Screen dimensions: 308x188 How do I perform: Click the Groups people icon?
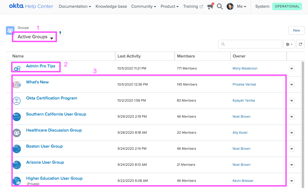tap(10, 30)
